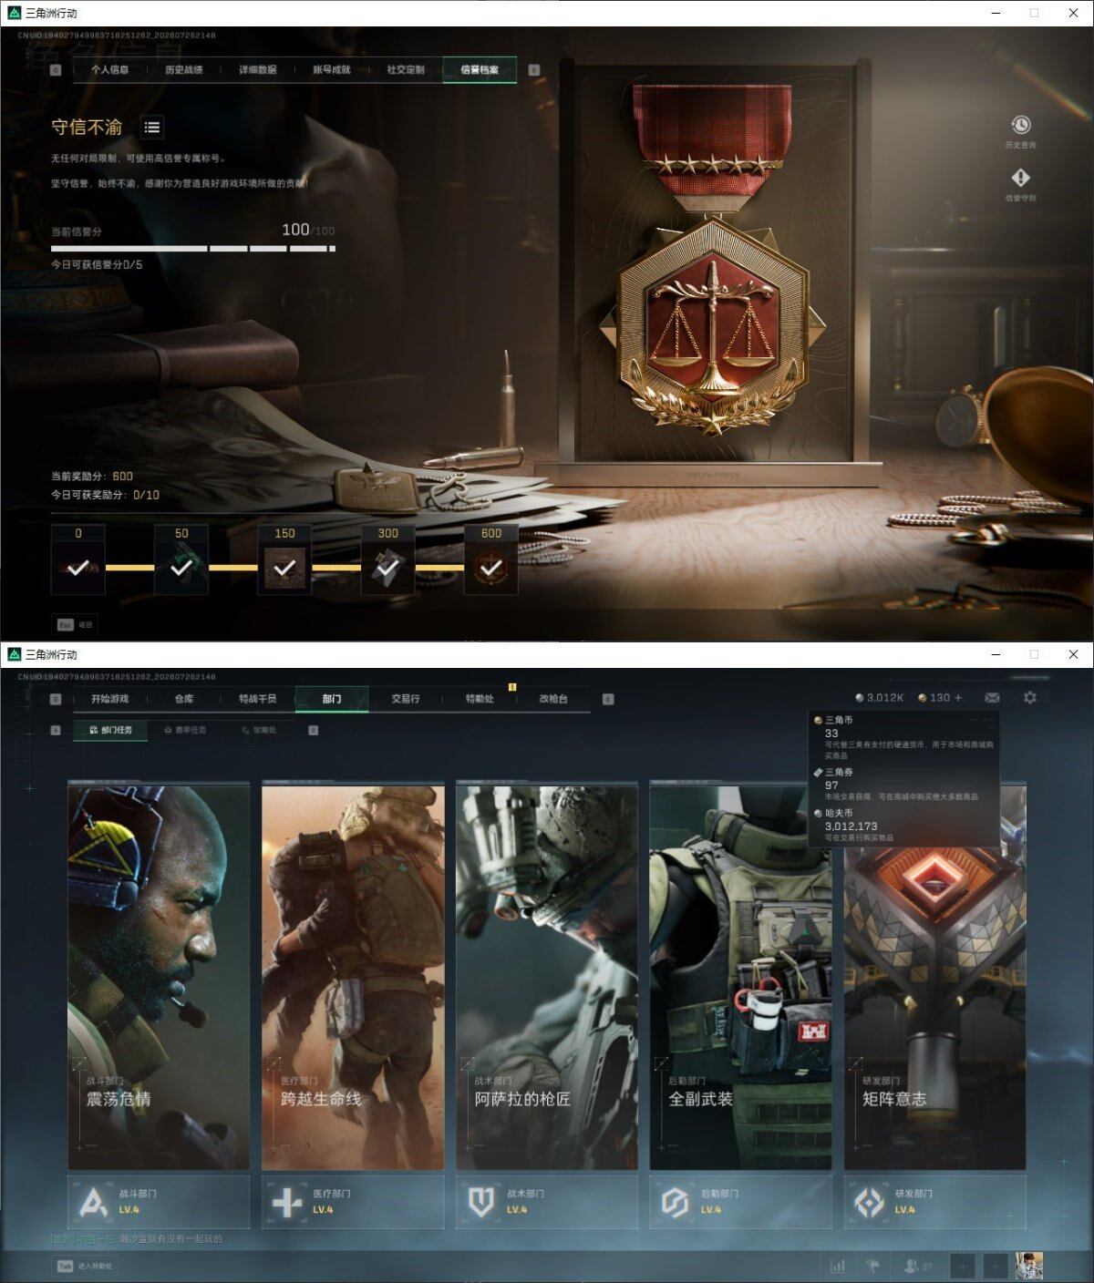The width and height of the screenshot is (1094, 1283).
Task: Open the 震荡危情 combat mission card
Action: (159, 976)
